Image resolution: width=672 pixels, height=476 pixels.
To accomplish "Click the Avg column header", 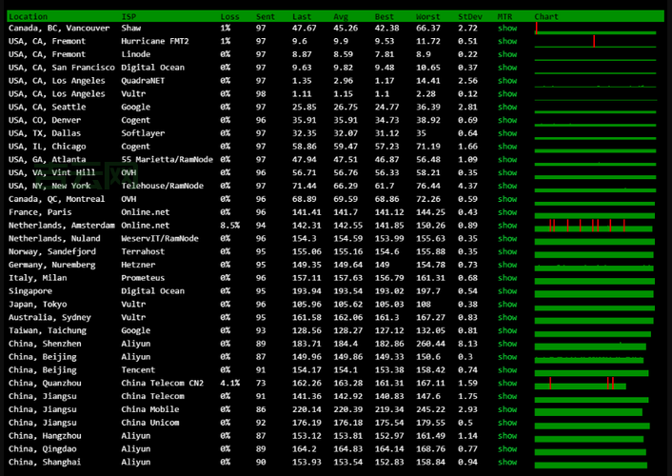I will (x=341, y=17).
